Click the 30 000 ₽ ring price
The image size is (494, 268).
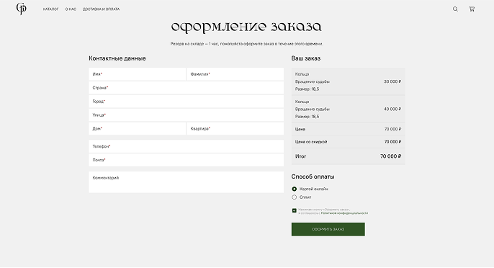[392, 81]
